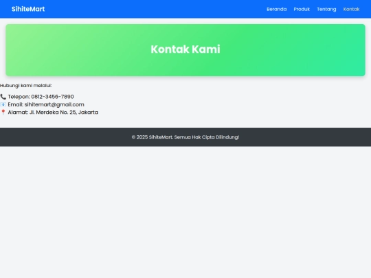Select address Jl. Merdeka No. 25, Jakarta
Viewport: 371px width, 278px height.
click(x=64, y=113)
